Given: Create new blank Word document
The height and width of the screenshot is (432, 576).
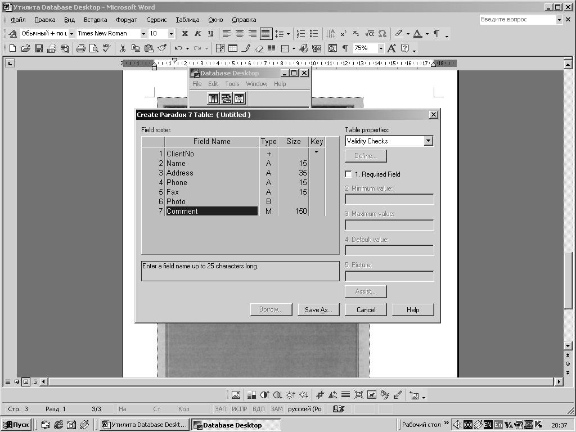Looking at the screenshot, I should tap(12, 48).
